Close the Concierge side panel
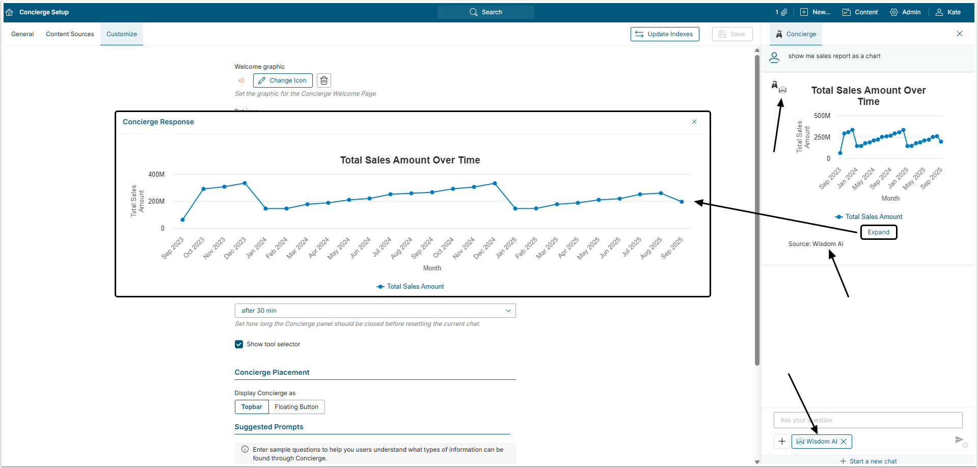 [959, 34]
